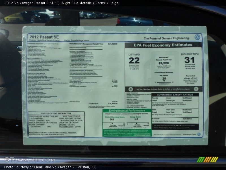Click the Volkswagen Credit logo
This screenshot has width=226, height=170.
199,134
